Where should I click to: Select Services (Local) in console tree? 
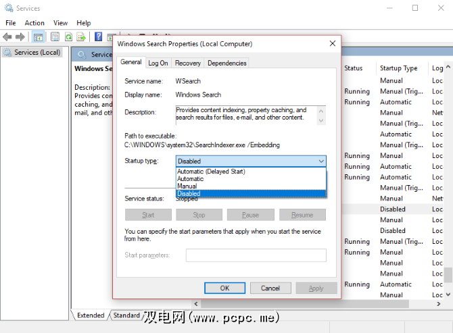click(x=32, y=53)
